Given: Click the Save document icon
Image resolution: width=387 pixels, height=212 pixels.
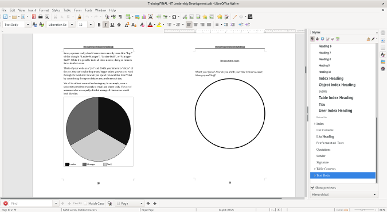Looking at the screenshot, I should [23, 17].
